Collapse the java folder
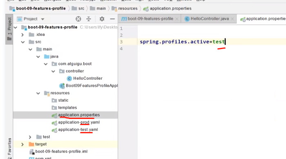 pyautogui.click(x=38, y=56)
